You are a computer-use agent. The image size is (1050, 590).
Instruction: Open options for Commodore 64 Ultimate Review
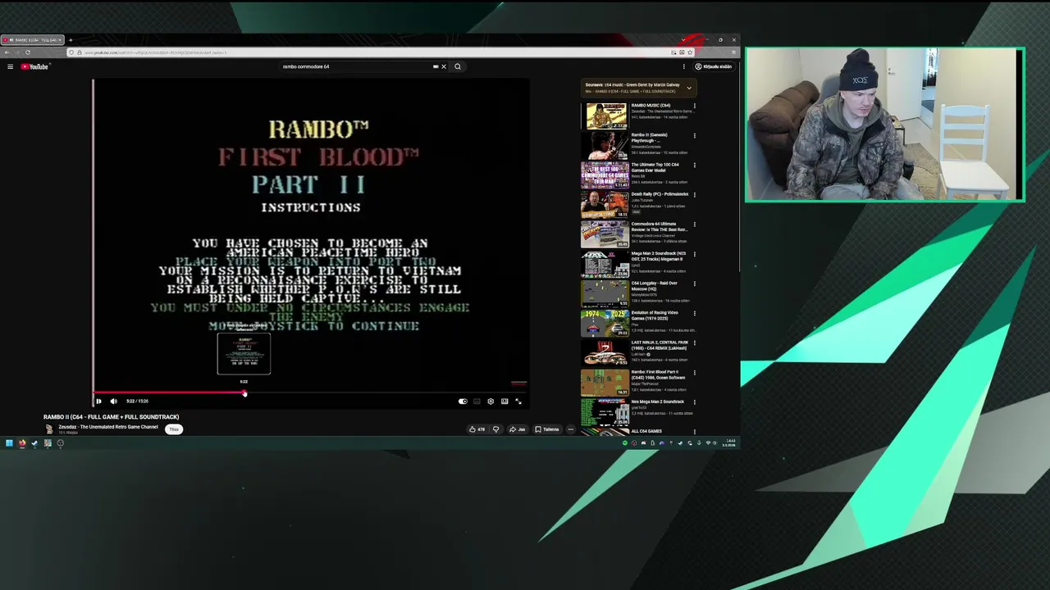point(694,224)
